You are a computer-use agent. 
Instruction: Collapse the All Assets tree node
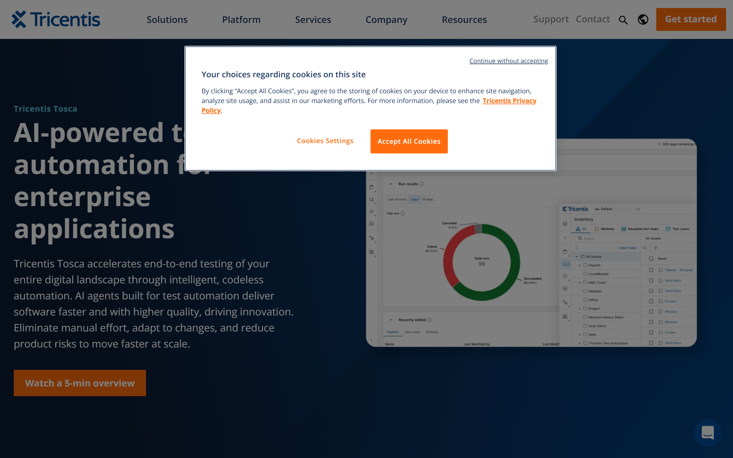click(577, 256)
